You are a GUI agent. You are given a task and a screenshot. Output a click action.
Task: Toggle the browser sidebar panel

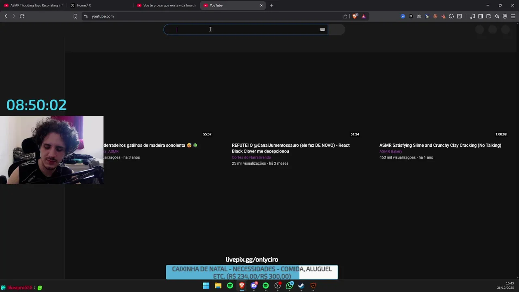click(480, 16)
